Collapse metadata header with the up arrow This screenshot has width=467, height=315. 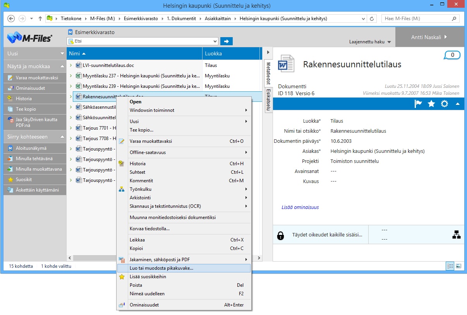[x=458, y=104]
